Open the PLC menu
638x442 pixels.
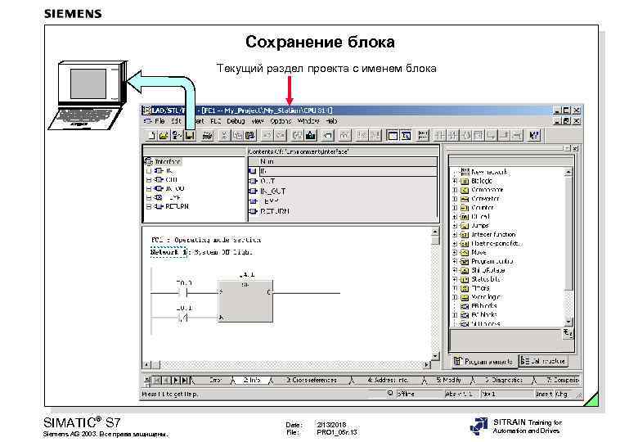click(x=216, y=121)
